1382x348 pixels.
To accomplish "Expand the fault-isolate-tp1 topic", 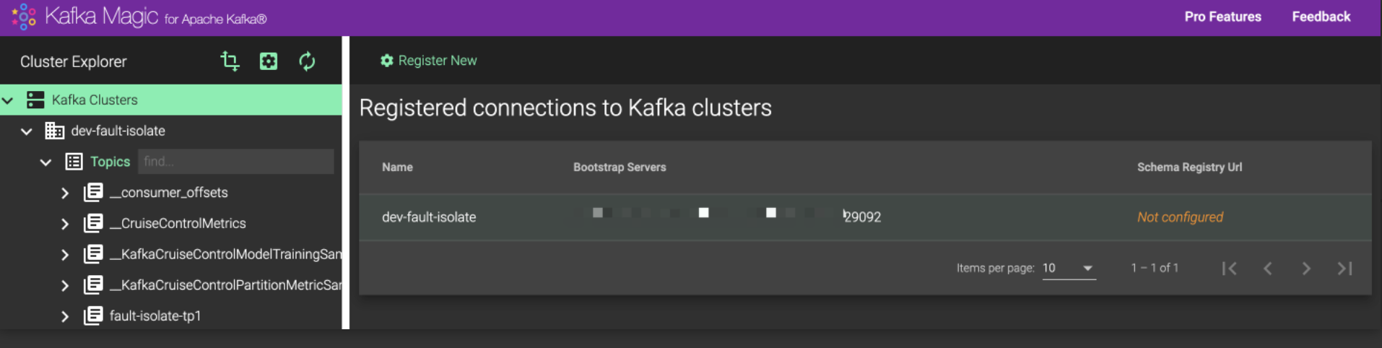I will (x=65, y=316).
